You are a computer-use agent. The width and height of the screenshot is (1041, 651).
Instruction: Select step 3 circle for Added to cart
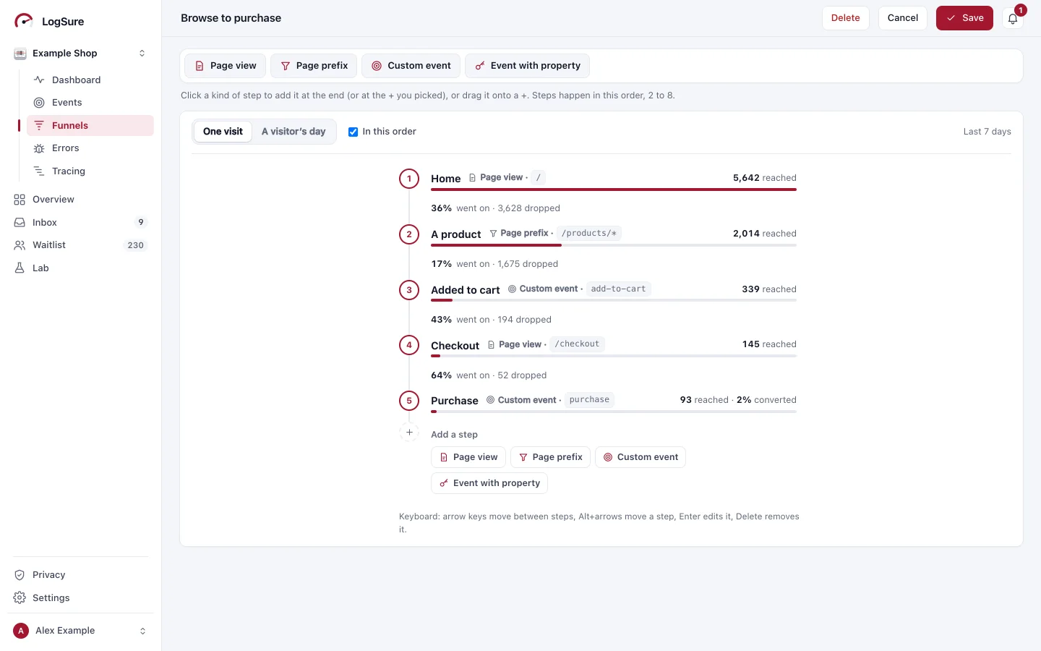coord(409,290)
